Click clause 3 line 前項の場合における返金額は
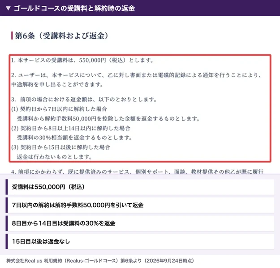This screenshot has height=268, width=280. (84, 99)
